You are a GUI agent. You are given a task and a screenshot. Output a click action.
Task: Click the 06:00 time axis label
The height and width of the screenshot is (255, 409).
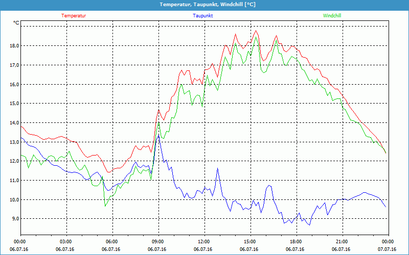(x=112, y=242)
